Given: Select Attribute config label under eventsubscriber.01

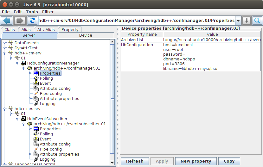Looking at the screenshot, I should pyautogui.click(x=55, y=144).
